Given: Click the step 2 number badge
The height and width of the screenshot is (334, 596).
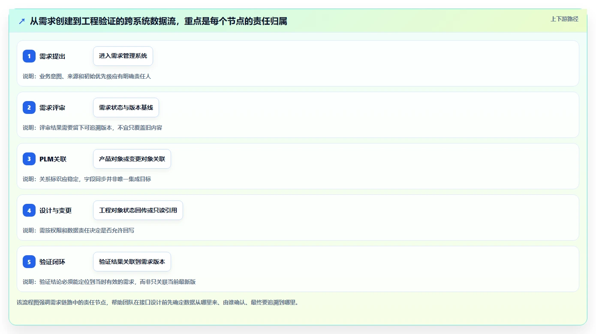Looking at the screenshot, I should (29, 107).
